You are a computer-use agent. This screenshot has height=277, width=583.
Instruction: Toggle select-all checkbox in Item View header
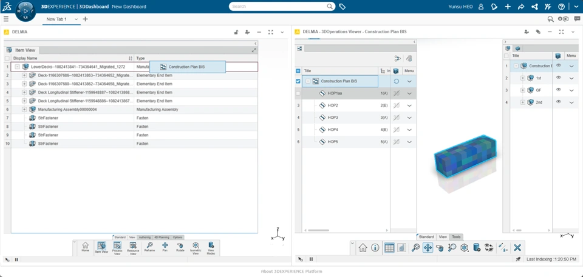tap(7, 58)
